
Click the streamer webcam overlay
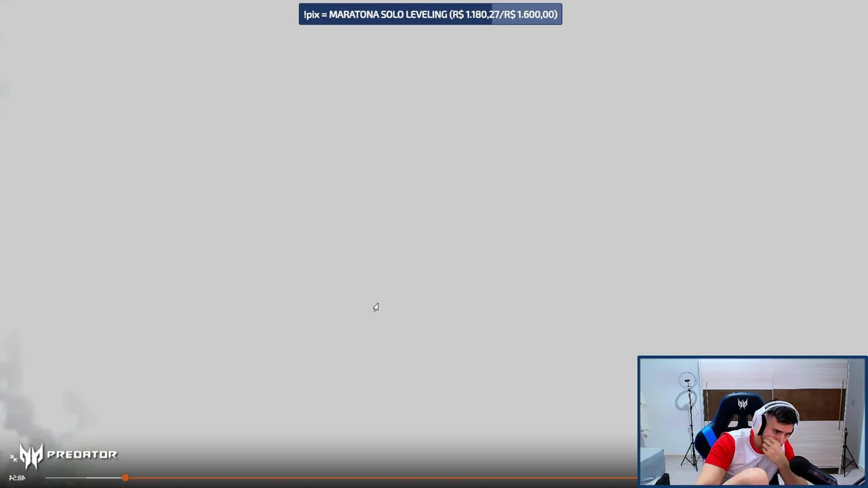point(752,421)
